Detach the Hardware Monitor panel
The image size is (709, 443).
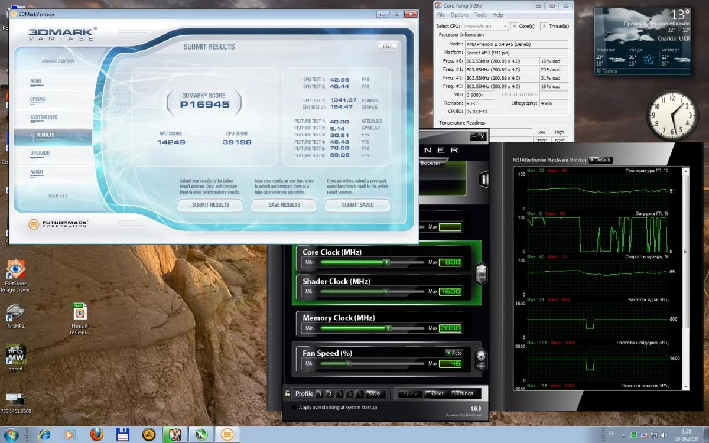[600, 160]
